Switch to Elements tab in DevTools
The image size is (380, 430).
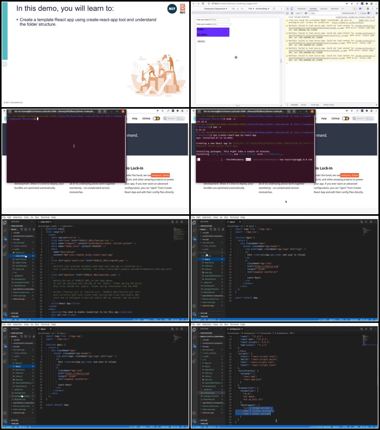[x=302, y=9]
